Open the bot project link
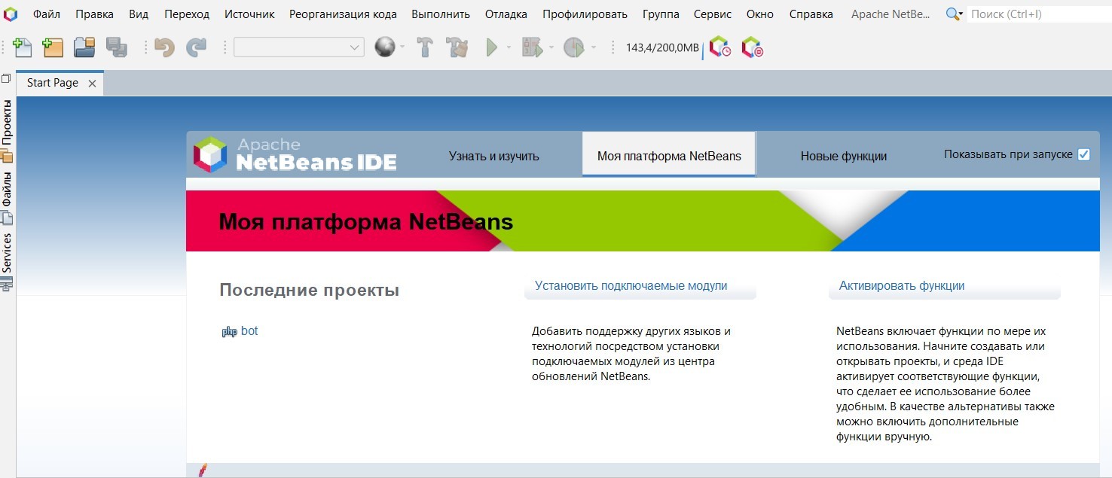The width and height of the screenshot is (1112, 478). point(249,330)
